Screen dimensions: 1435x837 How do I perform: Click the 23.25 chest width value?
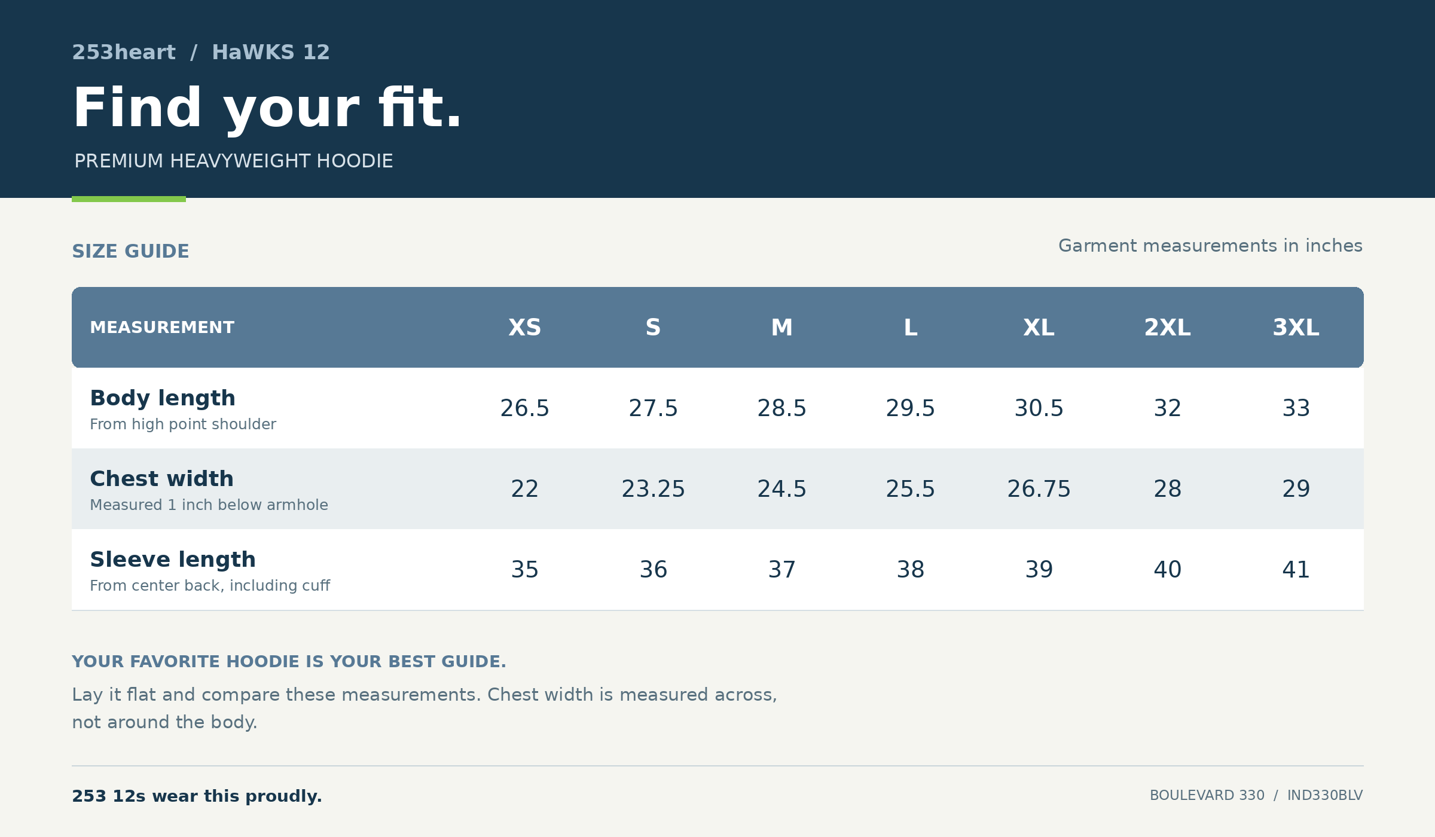pyautogui.click(x=654, y=489)
